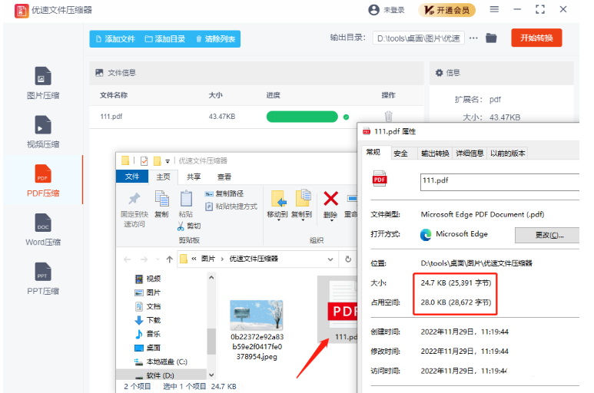Click the Explorer refresh button
The height and width of the screenshot is (393, 594).
(x=348, y=259)
